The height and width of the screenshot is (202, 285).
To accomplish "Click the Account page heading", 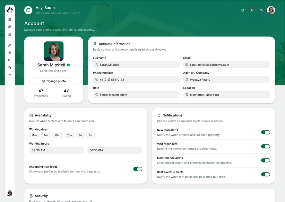I will (34, 23).
